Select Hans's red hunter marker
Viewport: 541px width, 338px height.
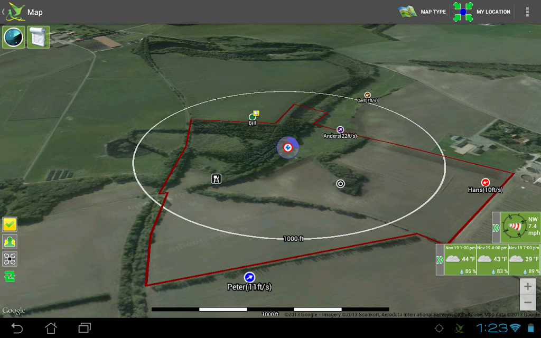tap(486, 182)
